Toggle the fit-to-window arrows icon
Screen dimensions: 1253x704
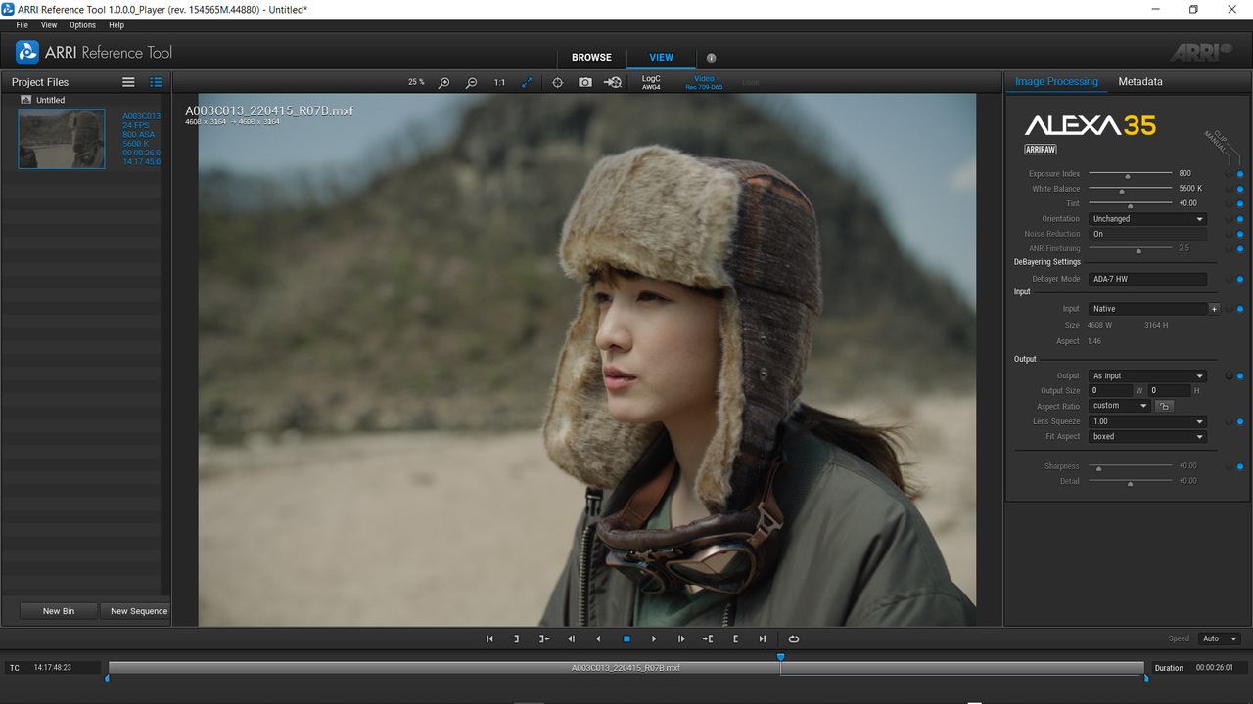click(x=527, y=83)
